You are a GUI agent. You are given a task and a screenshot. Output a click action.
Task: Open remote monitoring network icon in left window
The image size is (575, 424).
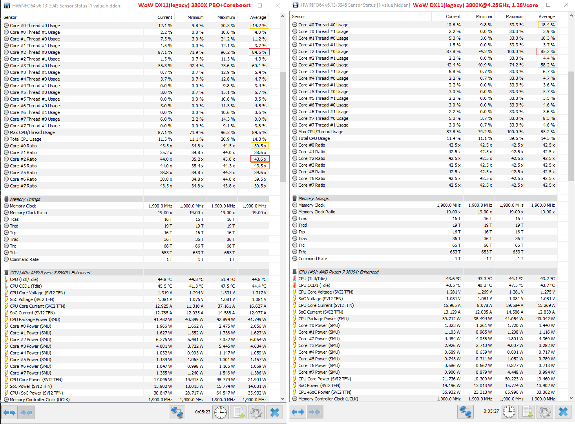click(177, 413)
